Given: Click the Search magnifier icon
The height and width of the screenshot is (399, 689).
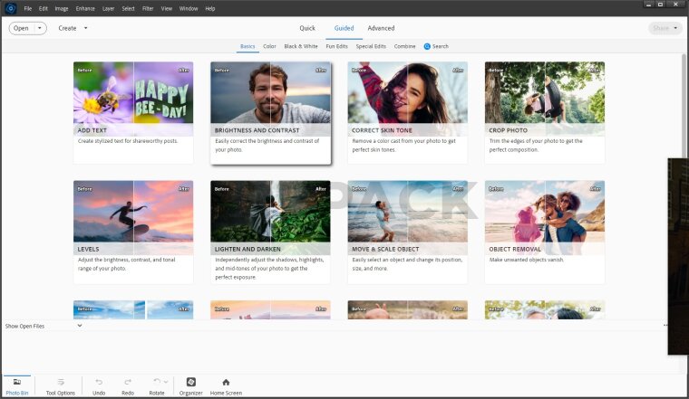Looking at the screenshot, I should pyautogui.click(x=427, y=46).
